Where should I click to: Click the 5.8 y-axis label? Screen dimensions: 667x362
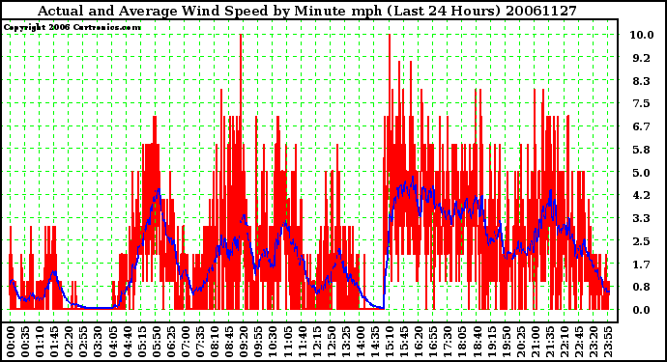tap(642, 150)
